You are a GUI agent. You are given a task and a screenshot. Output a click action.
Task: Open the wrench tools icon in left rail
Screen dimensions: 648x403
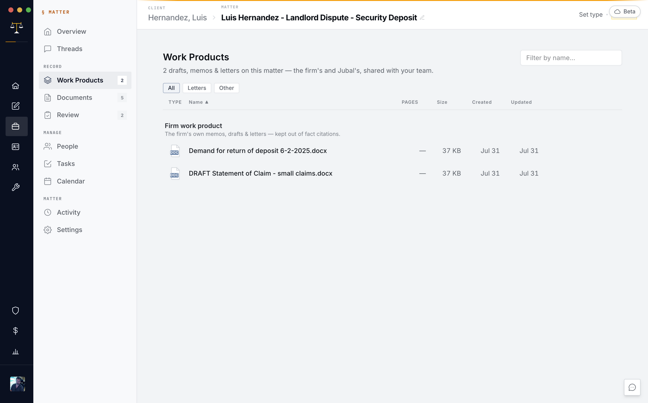pyautogui.click(x=16, y=187)
